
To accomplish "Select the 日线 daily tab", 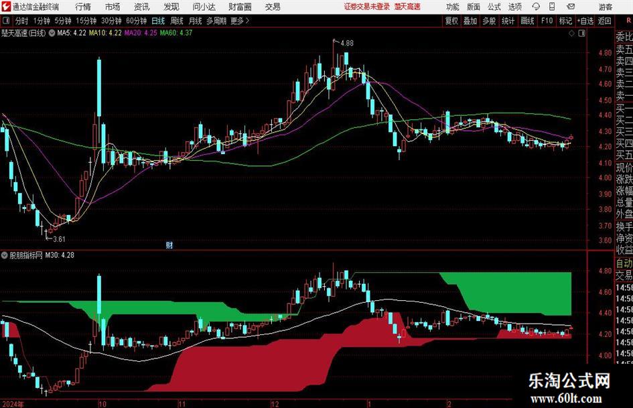I will tap(158, 21).
